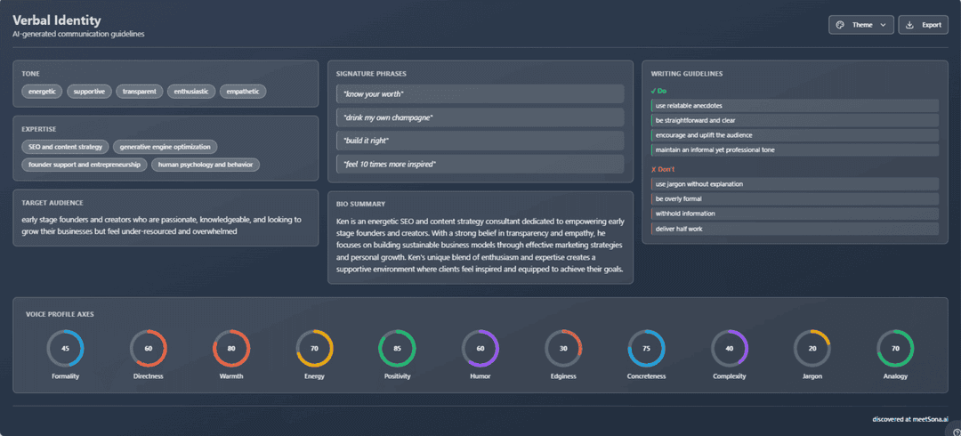Click the Humor gauge showing 60
The width and height of the screenshot is (961, 436).
point(480,348)
